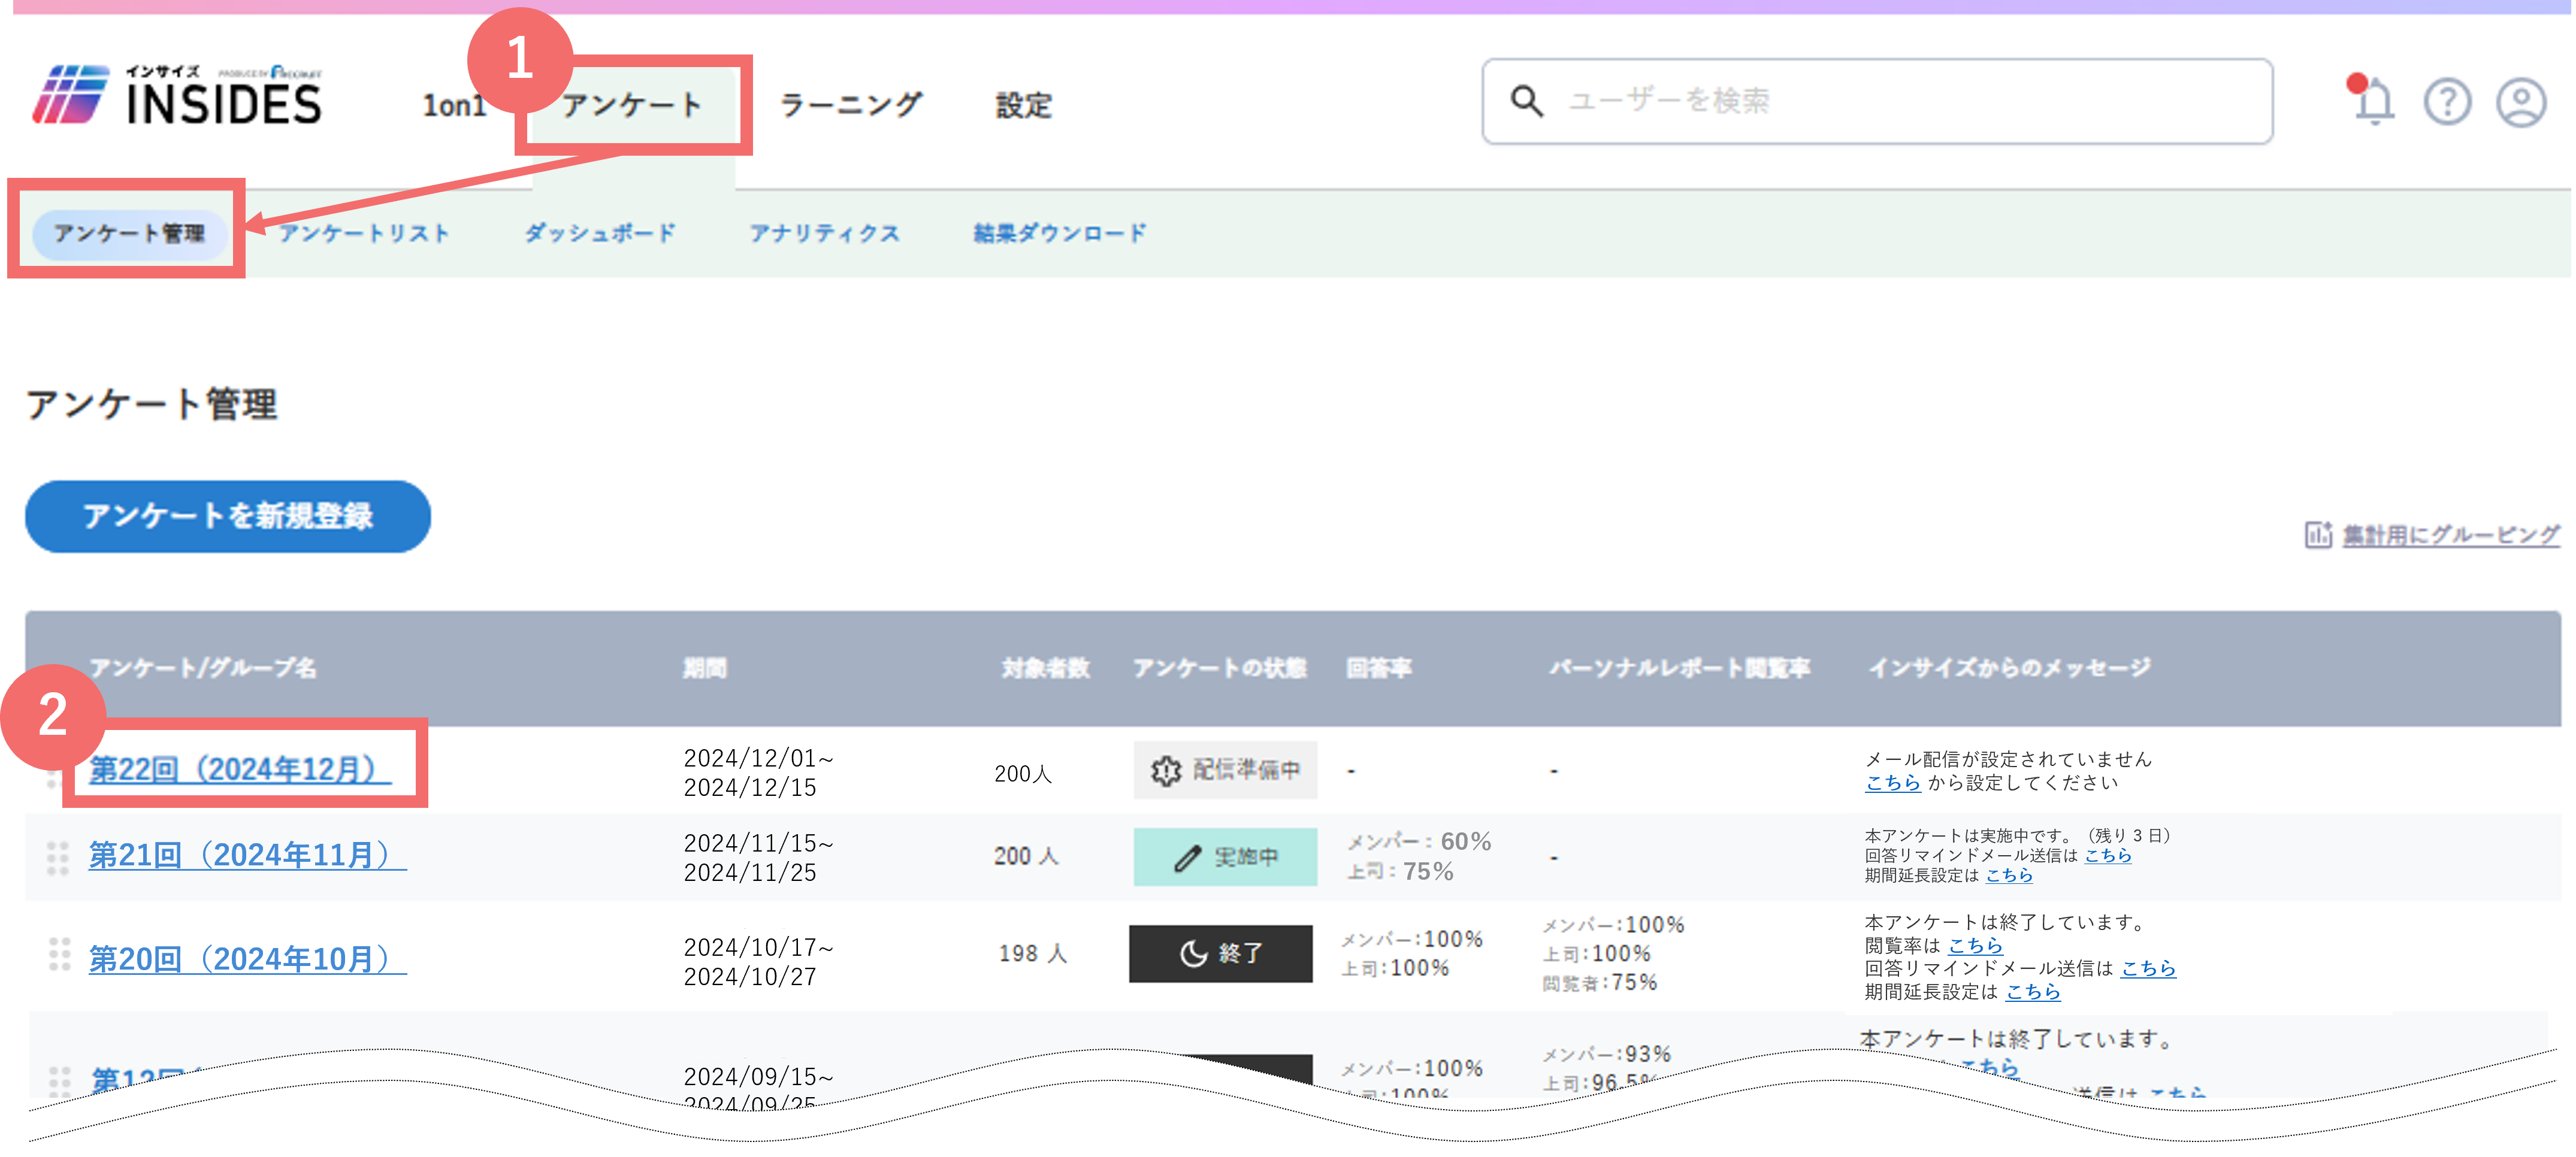Open survey 第22回（2024年12月）
The height and width of the screenshot is (1157, 2576).
240,769
